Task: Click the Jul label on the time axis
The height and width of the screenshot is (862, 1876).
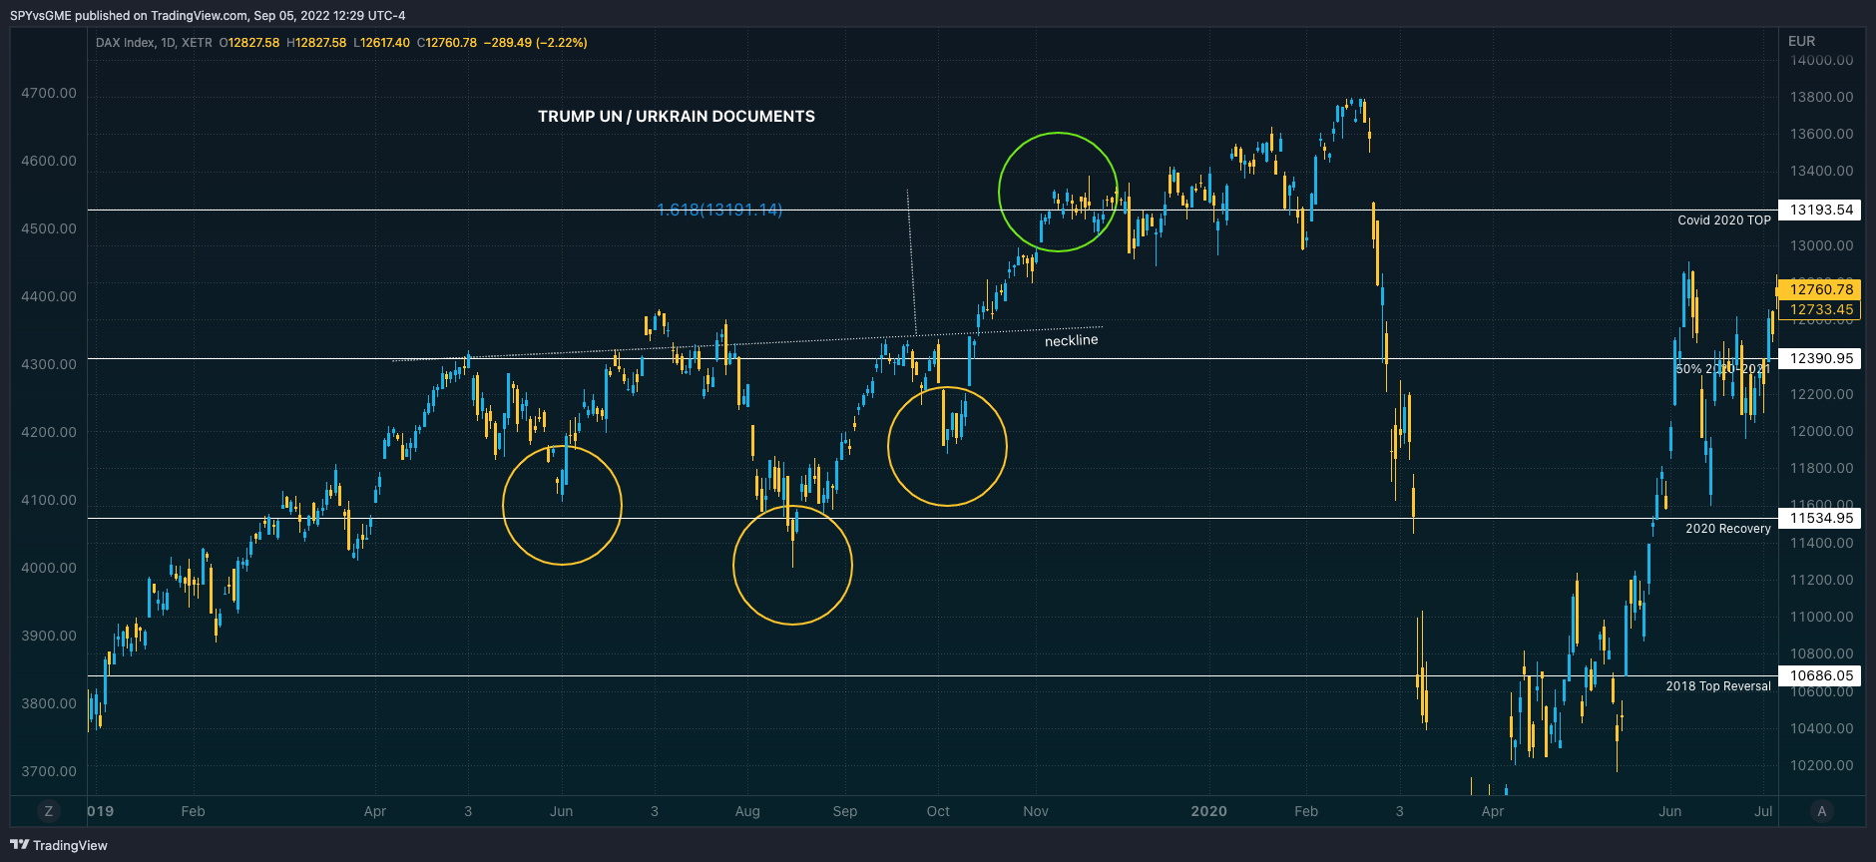Action: tap(1763, 811)
